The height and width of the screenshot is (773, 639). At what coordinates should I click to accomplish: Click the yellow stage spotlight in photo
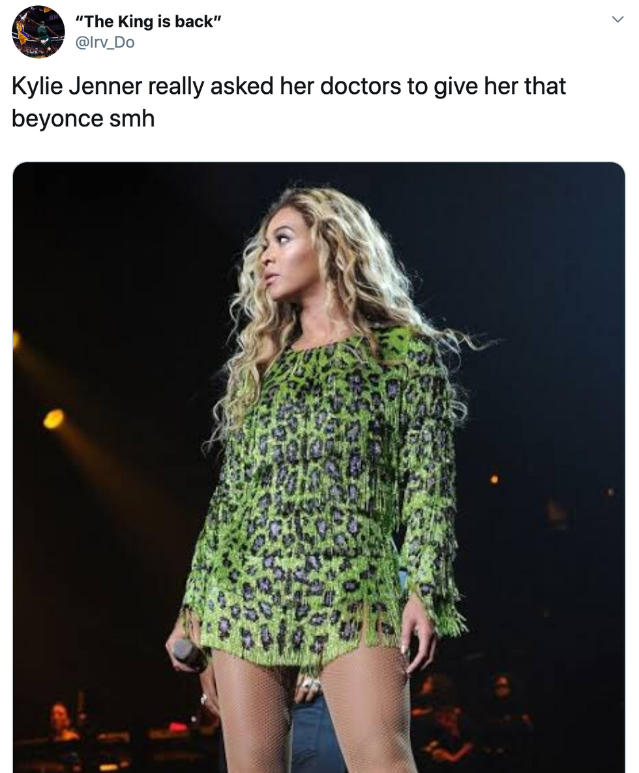(53, 418)
